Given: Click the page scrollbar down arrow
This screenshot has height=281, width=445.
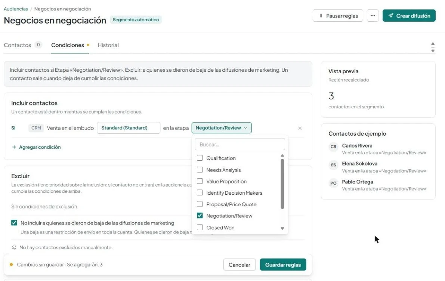Looking at the screenshot, I should pos(433,51).
